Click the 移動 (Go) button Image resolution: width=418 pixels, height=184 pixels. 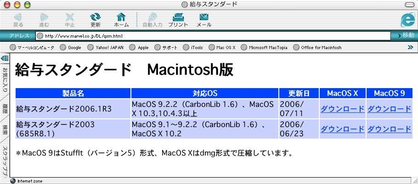tap(406, 35)
